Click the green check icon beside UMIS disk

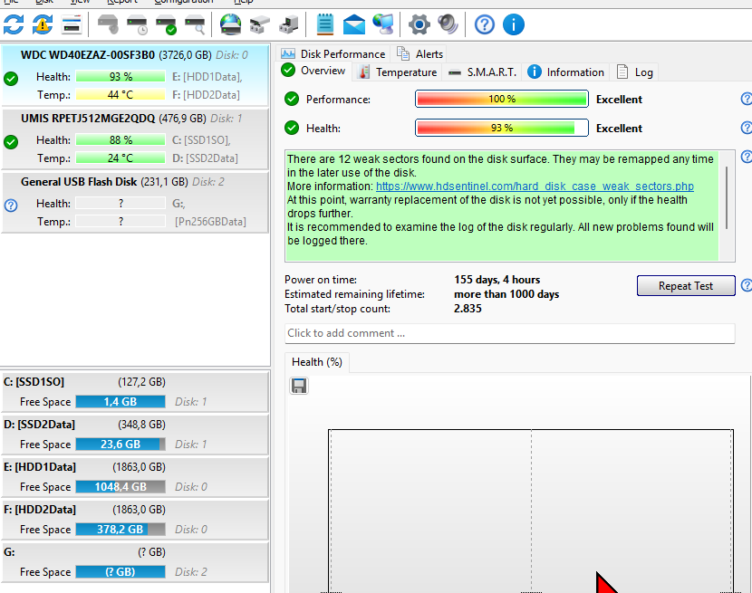point(11,142)
